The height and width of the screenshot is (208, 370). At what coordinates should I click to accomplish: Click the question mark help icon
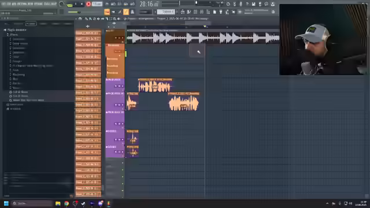click(247, 4)
